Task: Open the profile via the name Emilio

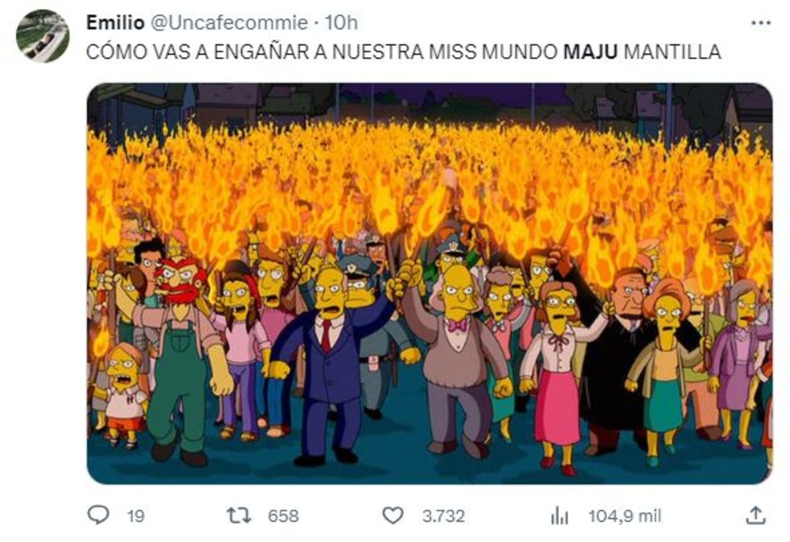Action: [115, 23]
